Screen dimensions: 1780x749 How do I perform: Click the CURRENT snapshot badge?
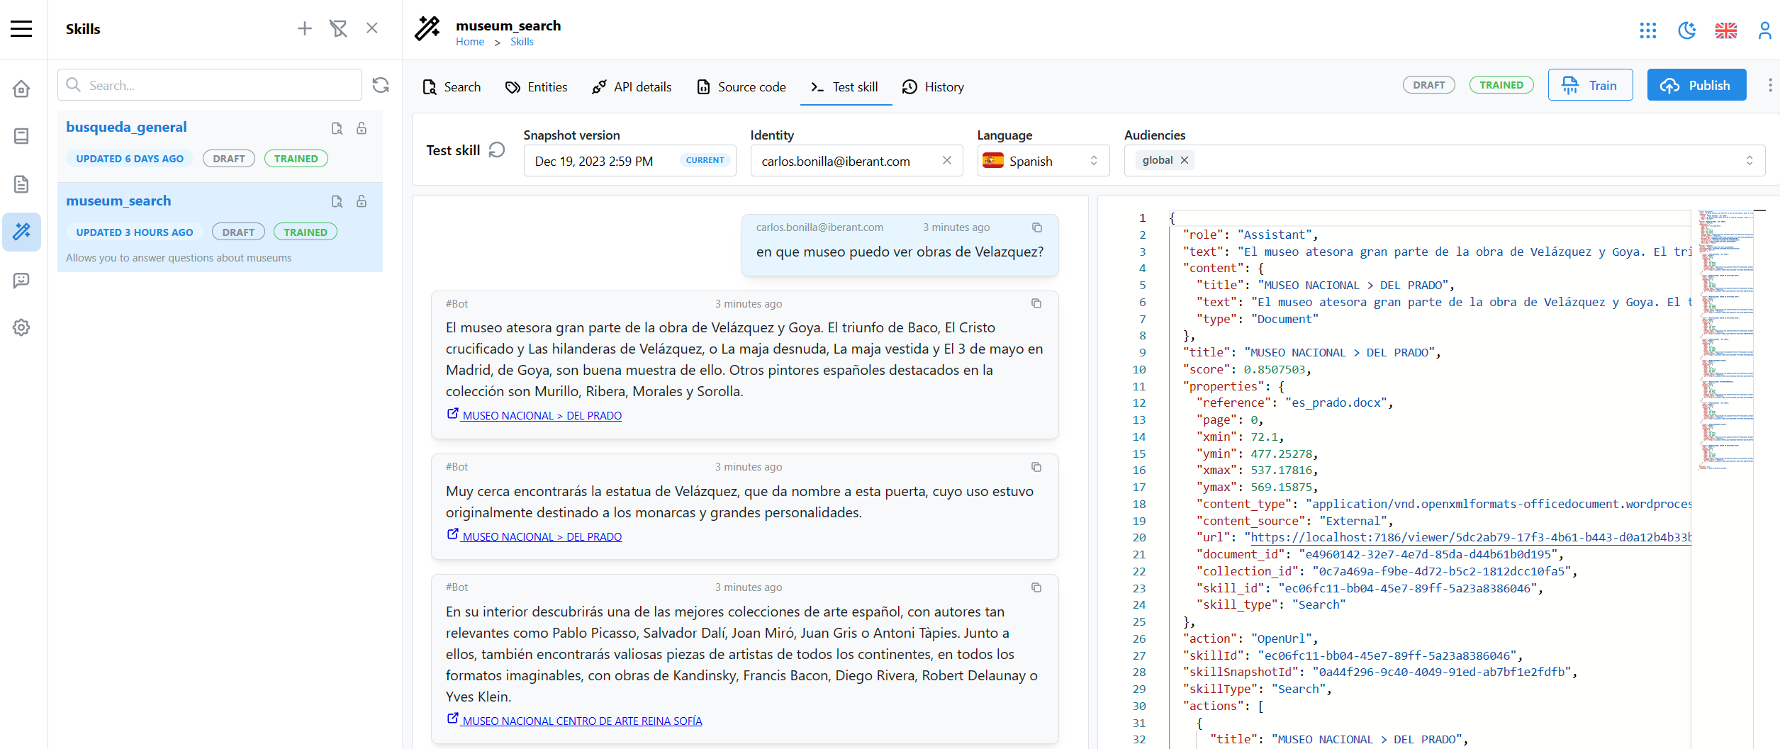[705, 160]
